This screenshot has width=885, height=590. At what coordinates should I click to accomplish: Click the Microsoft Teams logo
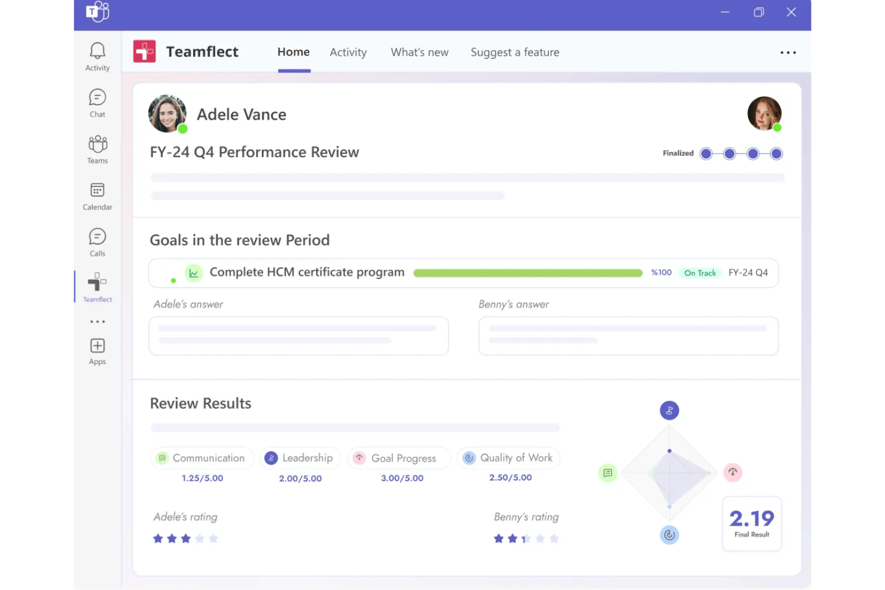click(97, 11)
